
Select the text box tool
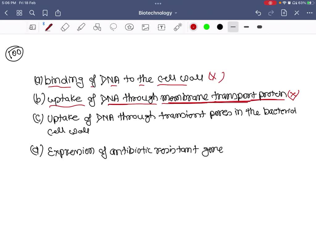[x=161, y=27]
